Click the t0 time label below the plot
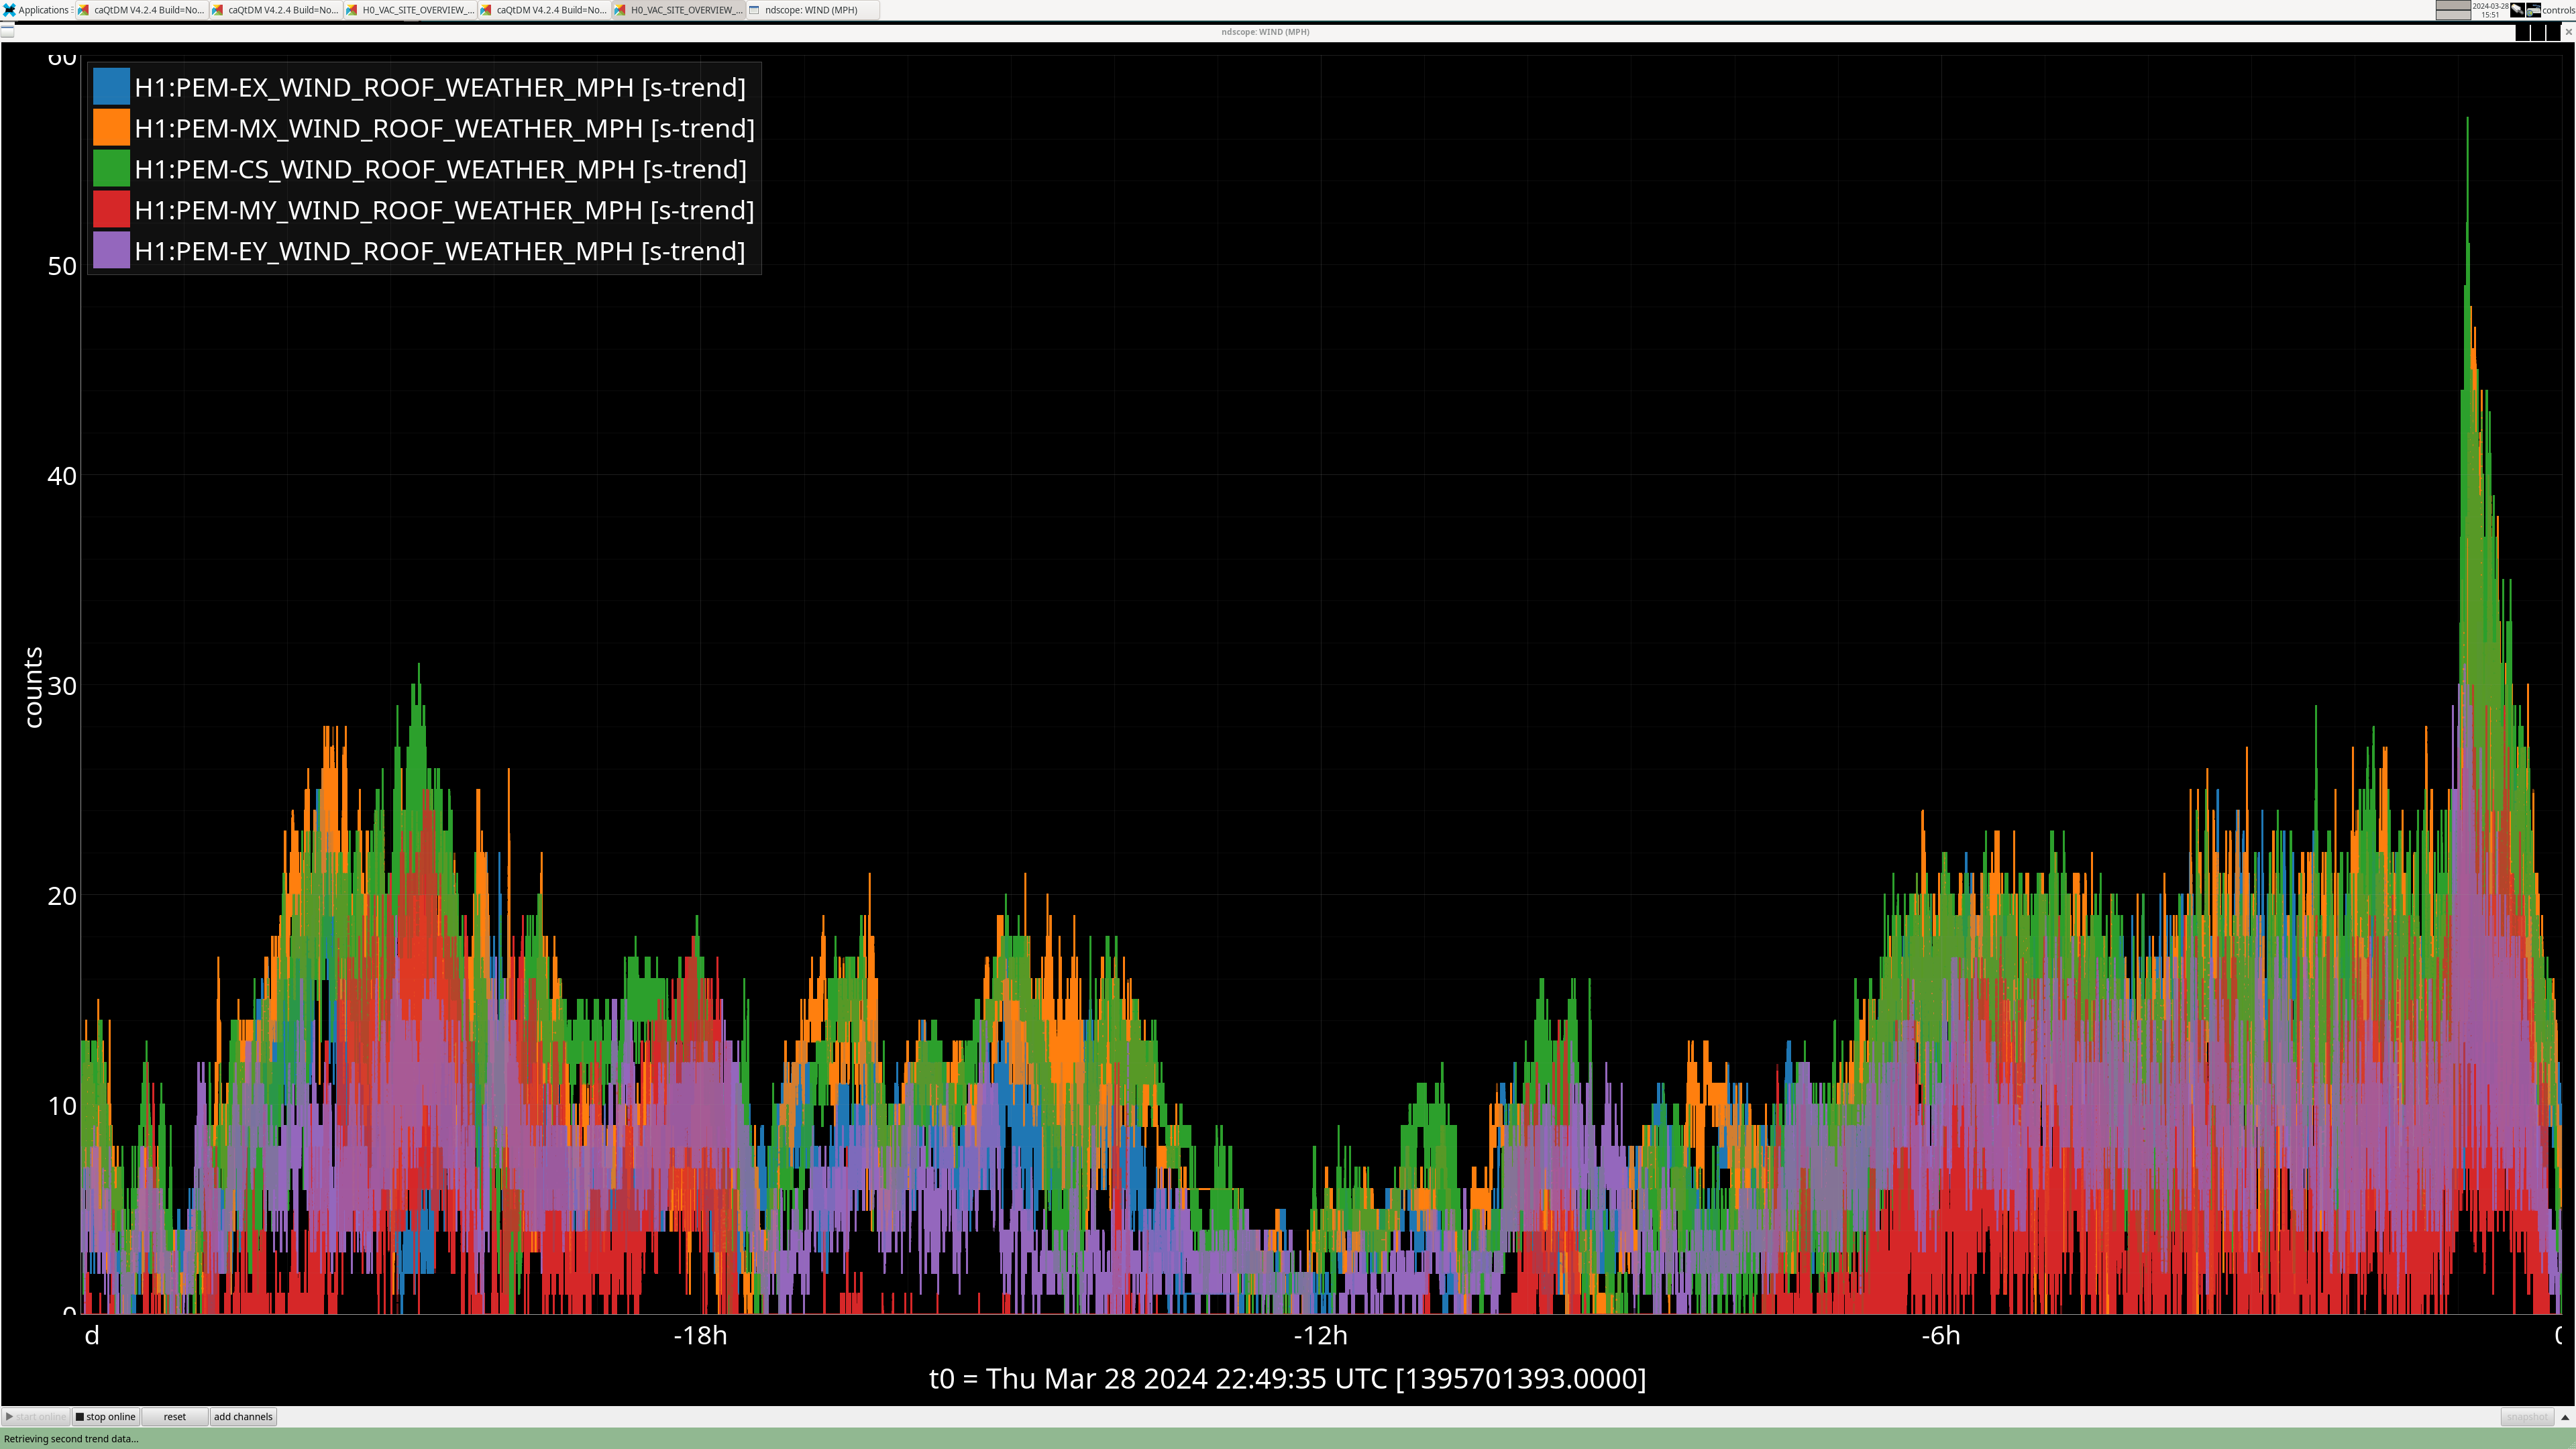Image resolution: width=2576 pixels, height=1449 pixels. point(1287,1379)
